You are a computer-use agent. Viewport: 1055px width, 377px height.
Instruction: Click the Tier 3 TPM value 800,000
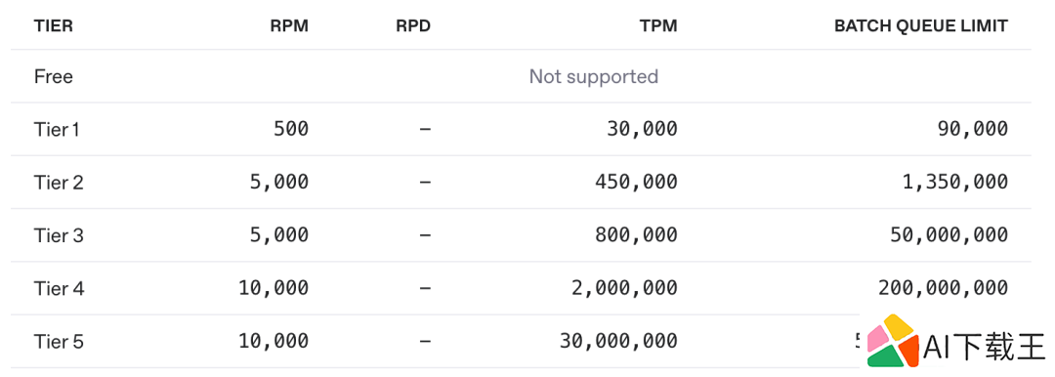[x=637, y=235]
